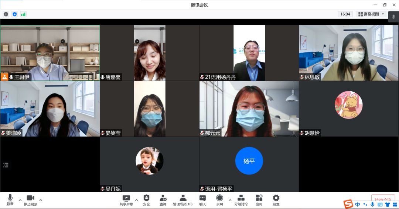Open the 安全 security shield menu
Image resolution: width=399 pixels, height=209 pixels.
tap(146, 199)
